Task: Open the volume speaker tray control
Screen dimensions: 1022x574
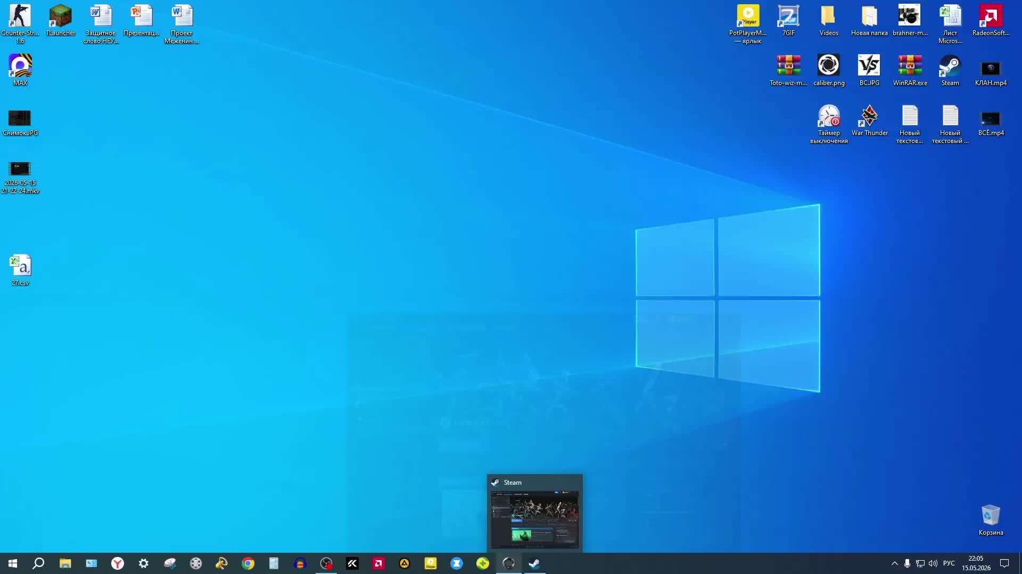Action: [x=933, y=563]
